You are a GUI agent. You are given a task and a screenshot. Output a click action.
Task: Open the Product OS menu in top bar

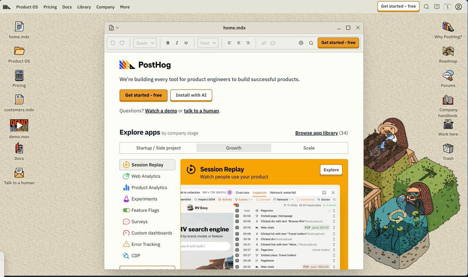point(27,7)
